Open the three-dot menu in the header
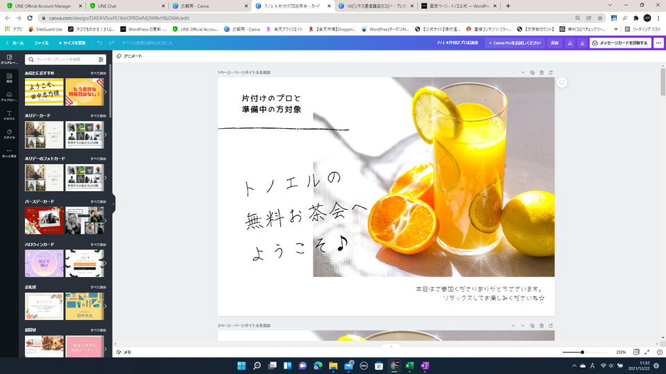This screenshot has width=666, height=374. (658, 43)
